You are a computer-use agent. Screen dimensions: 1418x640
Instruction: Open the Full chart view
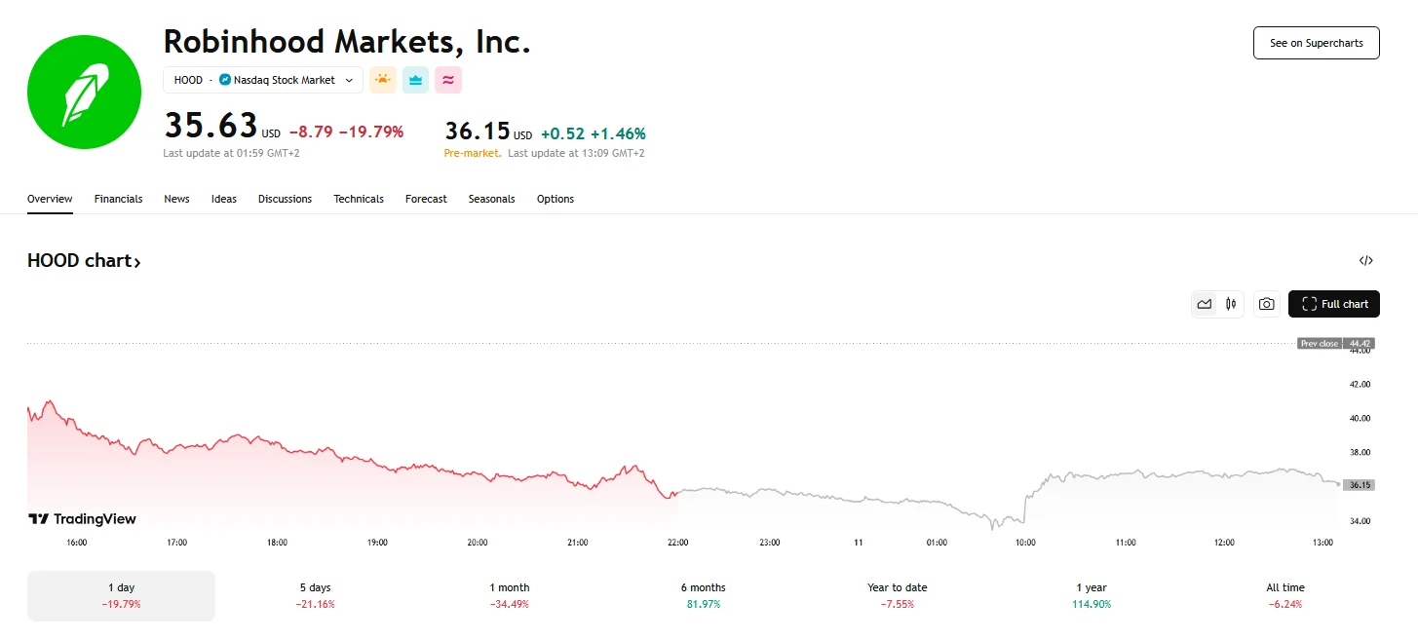click(1333, 304)
